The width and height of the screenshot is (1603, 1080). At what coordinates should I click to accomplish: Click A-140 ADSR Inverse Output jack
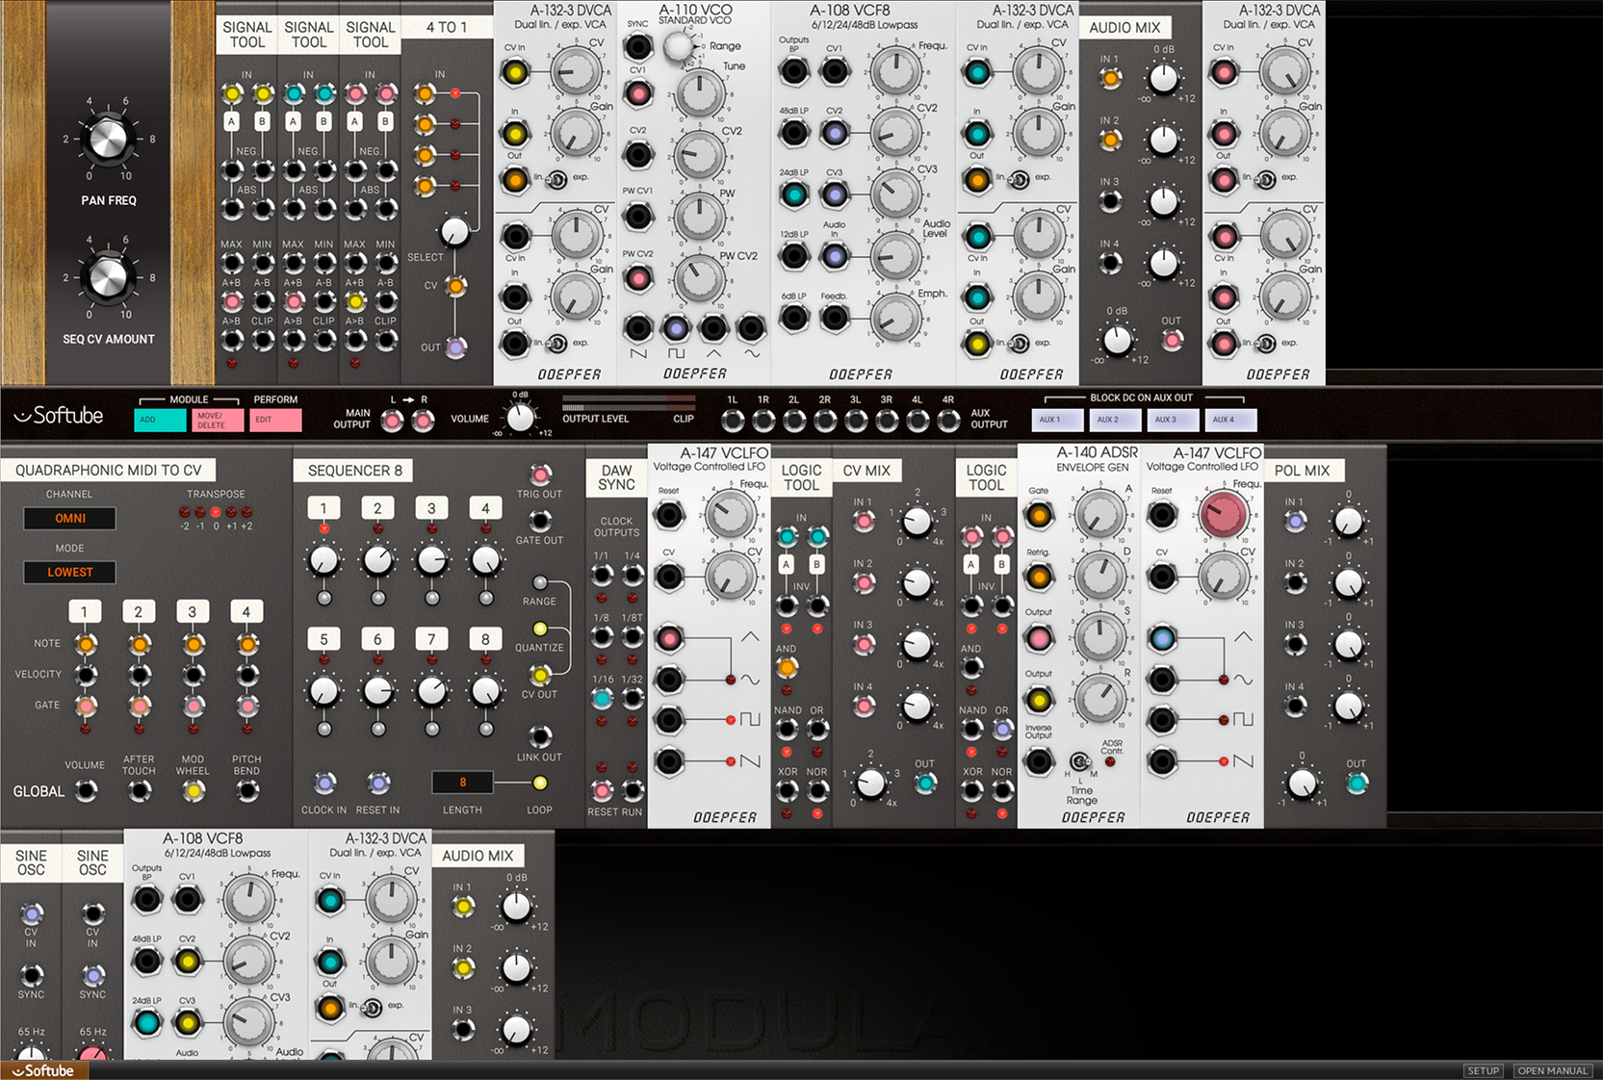tap(1039, 761)
